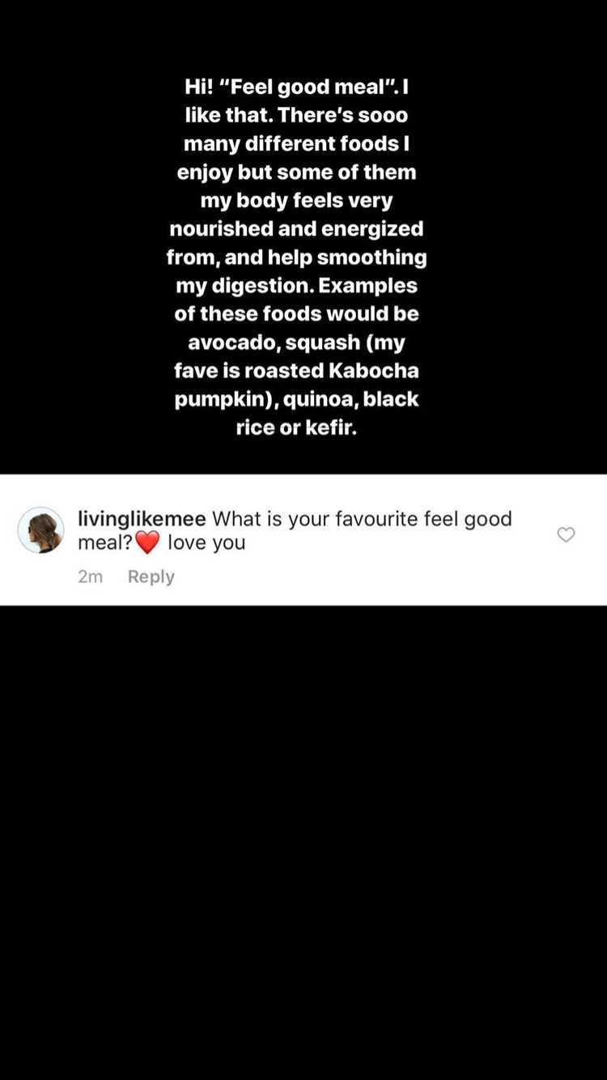
Task: Tap the story line 'Hi! "Feel good meal". I'
Action: tap(296, 87)
